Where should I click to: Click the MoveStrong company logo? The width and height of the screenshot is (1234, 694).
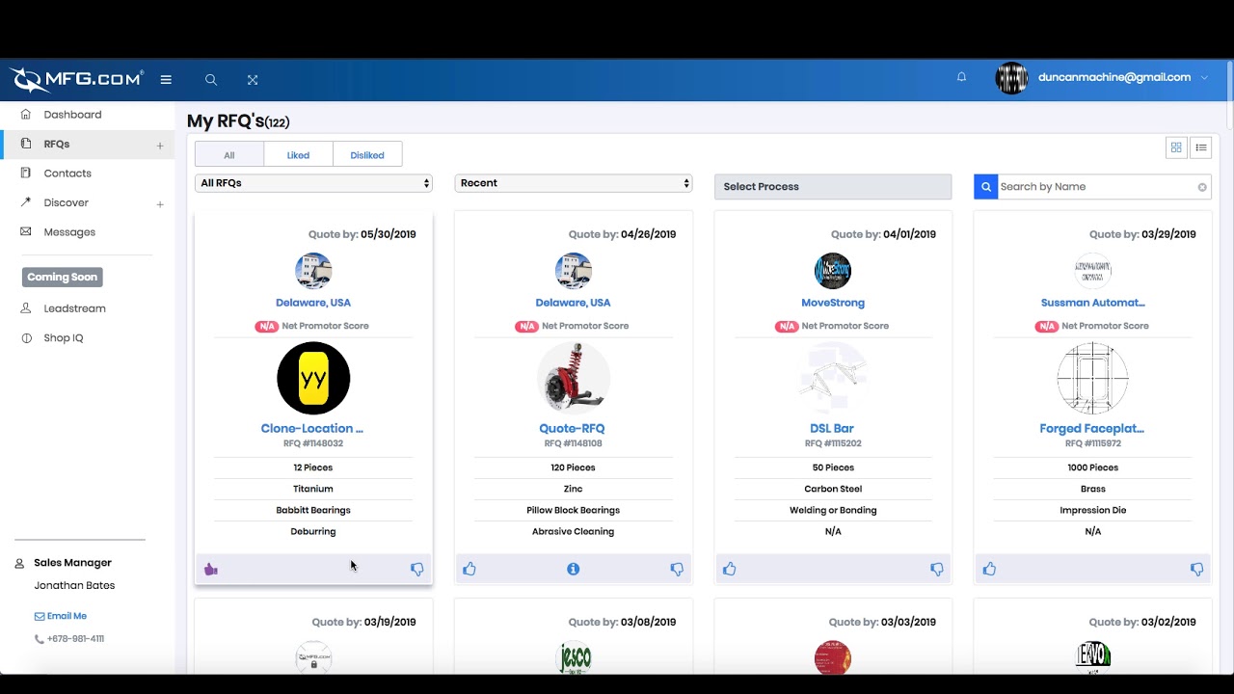(x=833, y=271)
